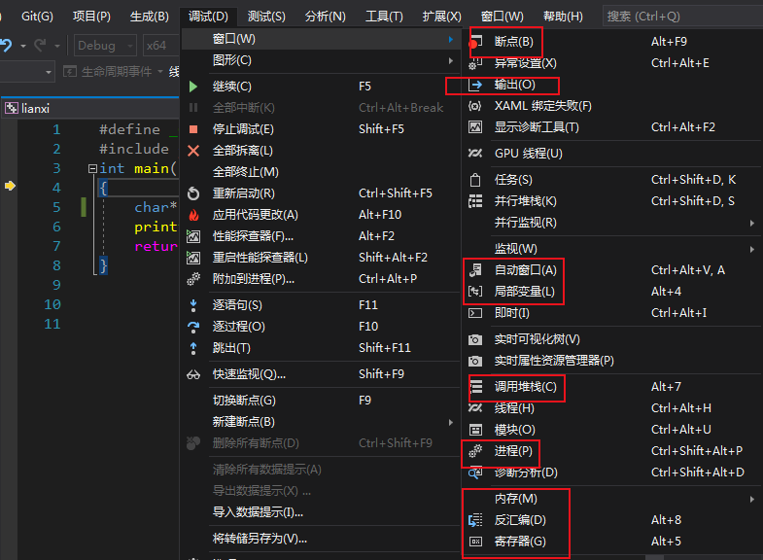Image resolution: width=763 pixels, height=560 pixels.
Task: Open the 生命周期事件 dropdown
Action: click(x=160, y=72)
